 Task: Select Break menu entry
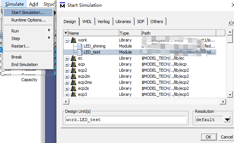point(28,57)
